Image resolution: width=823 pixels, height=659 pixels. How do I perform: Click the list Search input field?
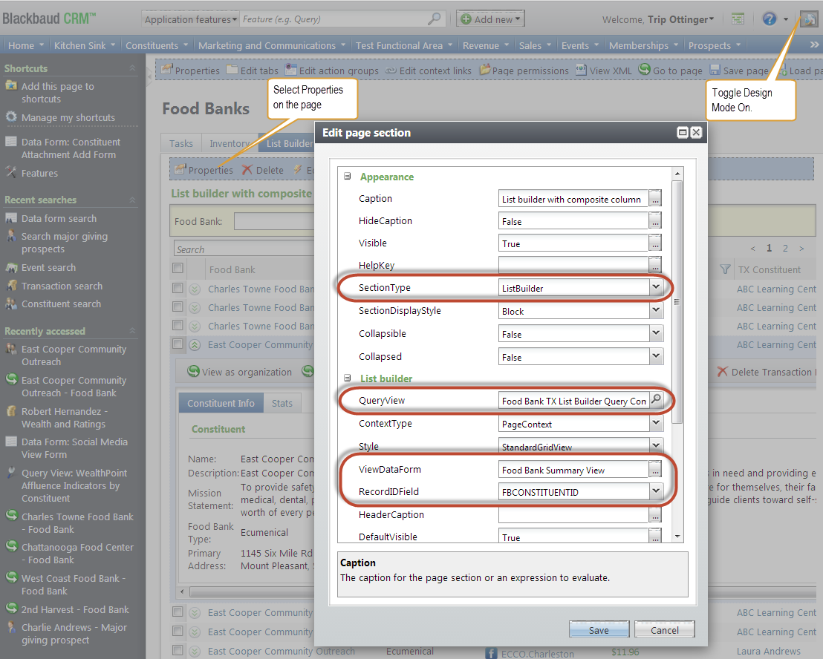[x=244, y=249]
